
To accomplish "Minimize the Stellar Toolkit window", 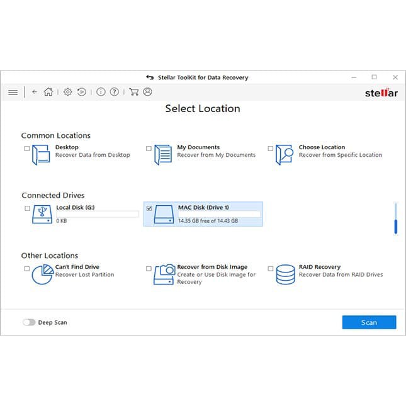I will pyautogui.click(x=354, y=77).
